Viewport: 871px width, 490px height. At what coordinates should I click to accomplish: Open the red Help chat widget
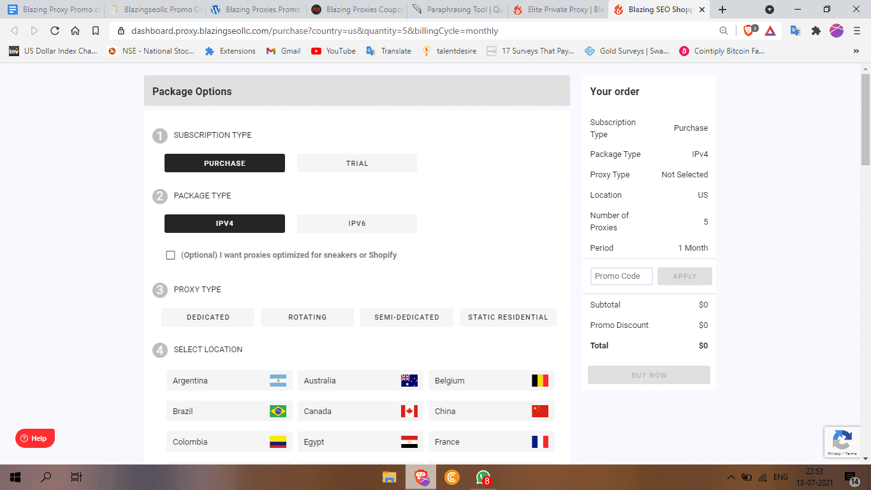pyautogui.click(x=34, y=438)
